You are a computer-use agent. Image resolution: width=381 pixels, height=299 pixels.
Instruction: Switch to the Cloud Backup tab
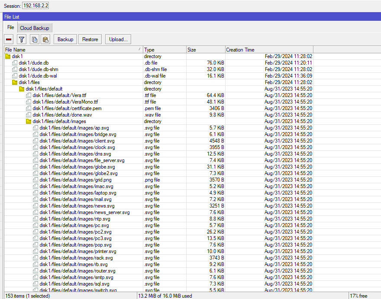[35, 28]
